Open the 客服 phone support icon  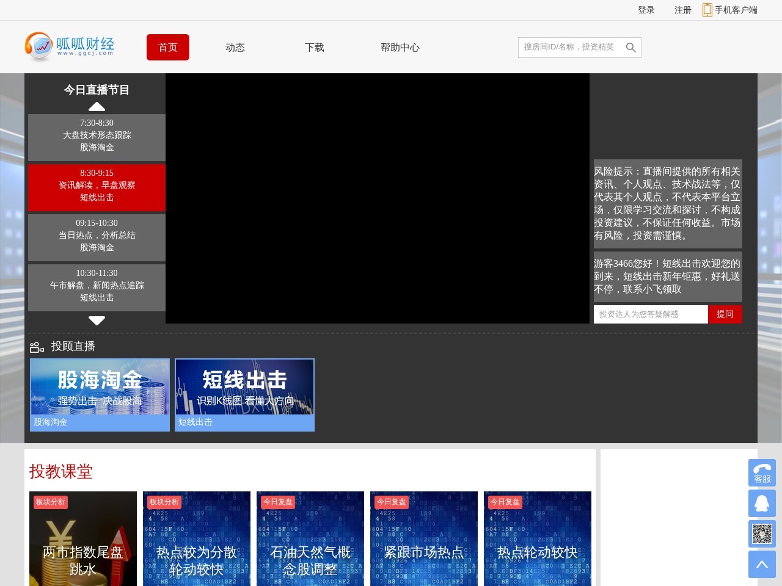762,472
